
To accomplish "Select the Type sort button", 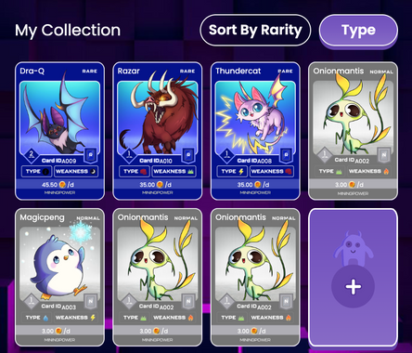I will (x=358, y=31).
